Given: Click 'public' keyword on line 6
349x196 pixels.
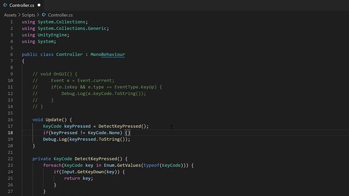Looking at the screenshot, I should pyautogui.click(x=29, y=54).
